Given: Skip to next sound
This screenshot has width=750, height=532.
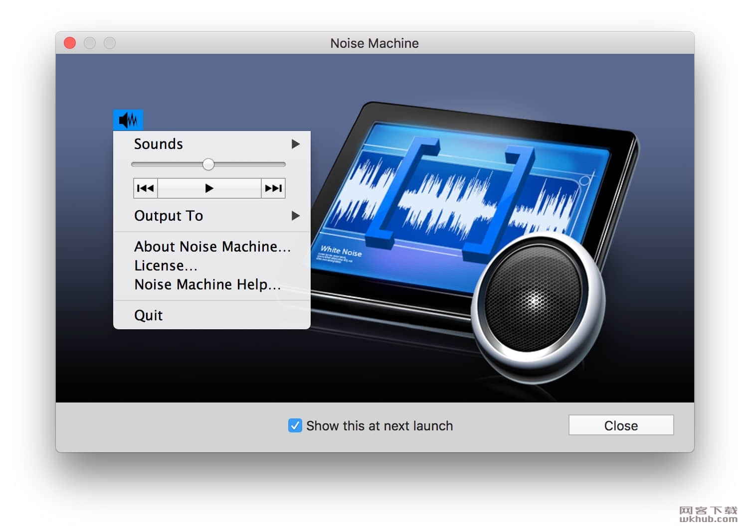Looking at the screenshot, I should pos(273,188).
